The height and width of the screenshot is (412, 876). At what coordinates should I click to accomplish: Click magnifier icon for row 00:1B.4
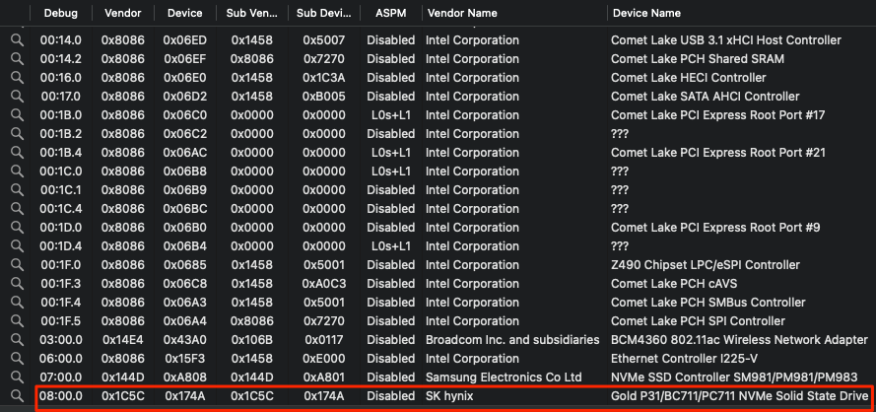click(x=17, y=153)
